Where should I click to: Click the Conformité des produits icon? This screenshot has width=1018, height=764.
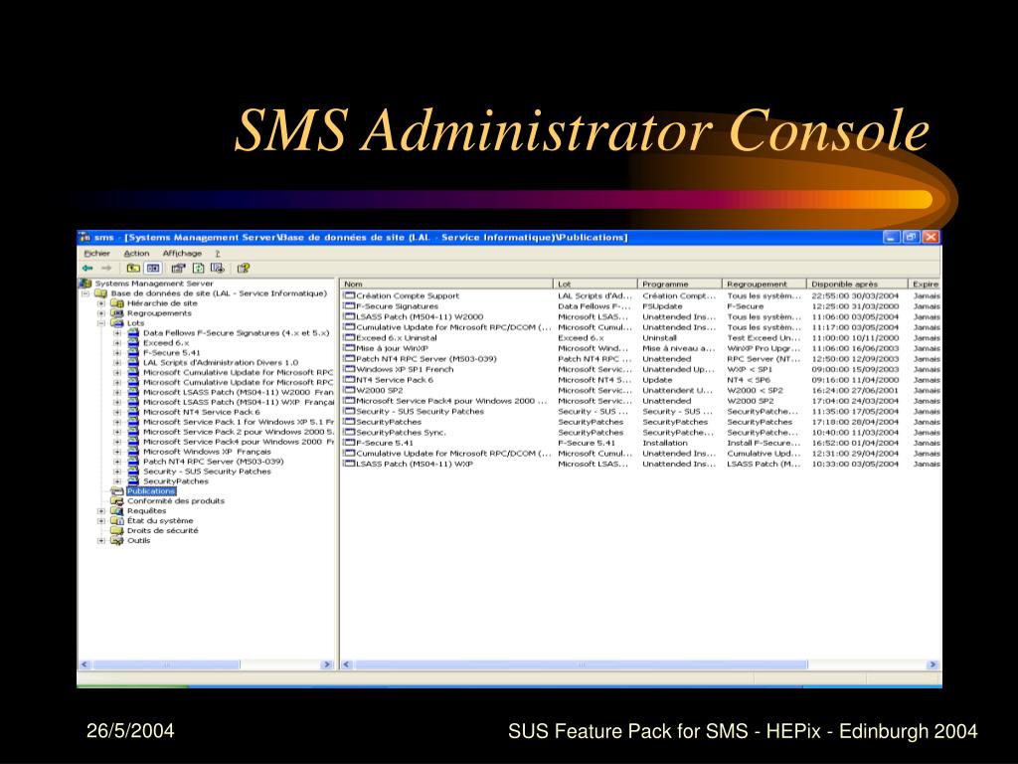(117, 501)
